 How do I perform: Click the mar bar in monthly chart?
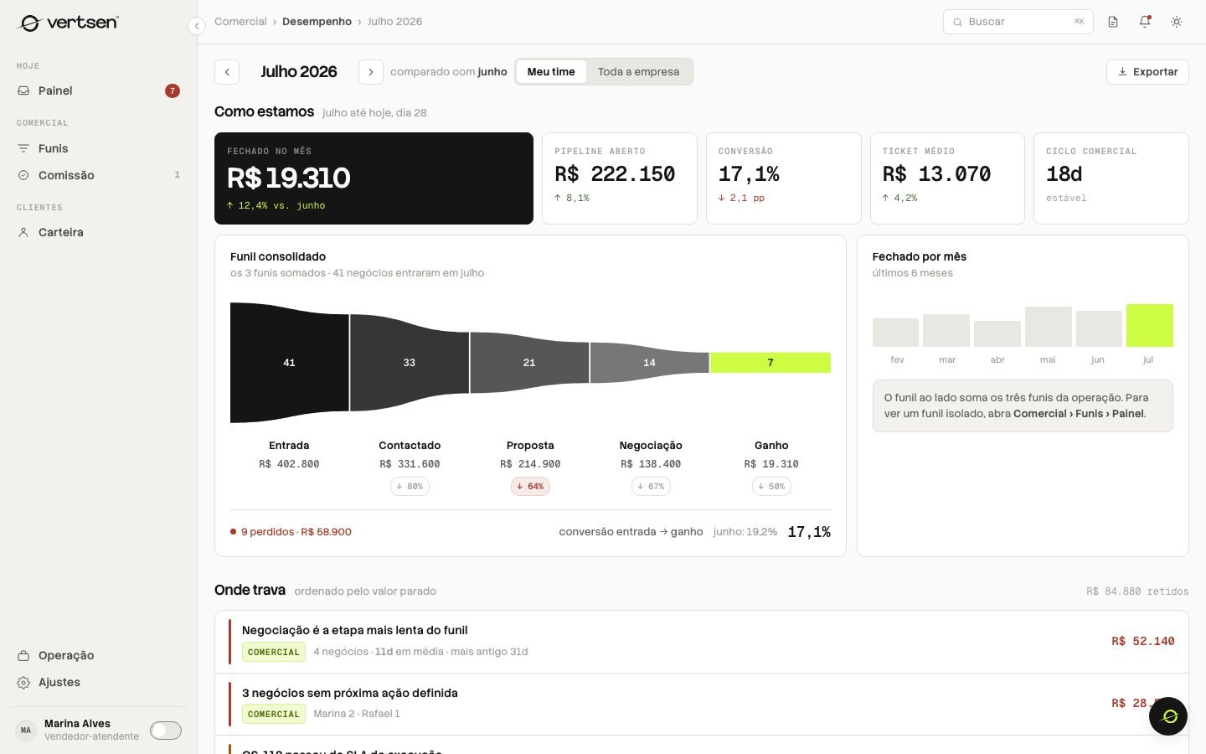pyautogui.click(x=946, y=330)
